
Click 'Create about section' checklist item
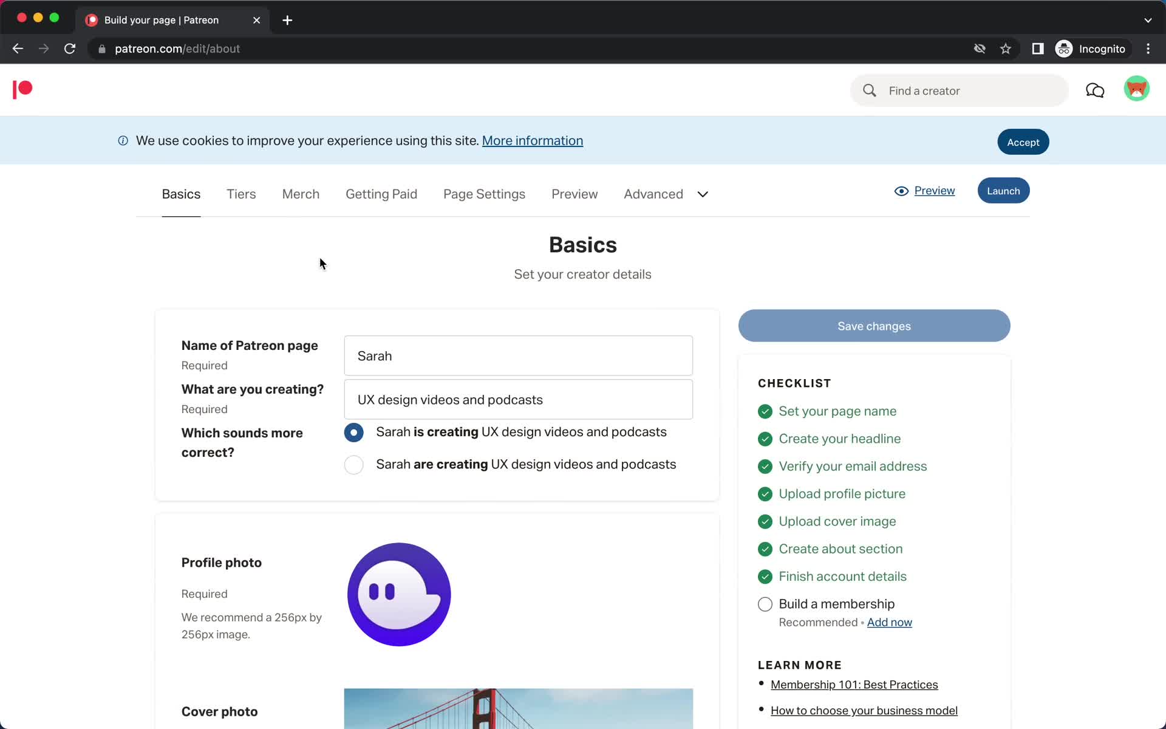click(x=841, y=549)
